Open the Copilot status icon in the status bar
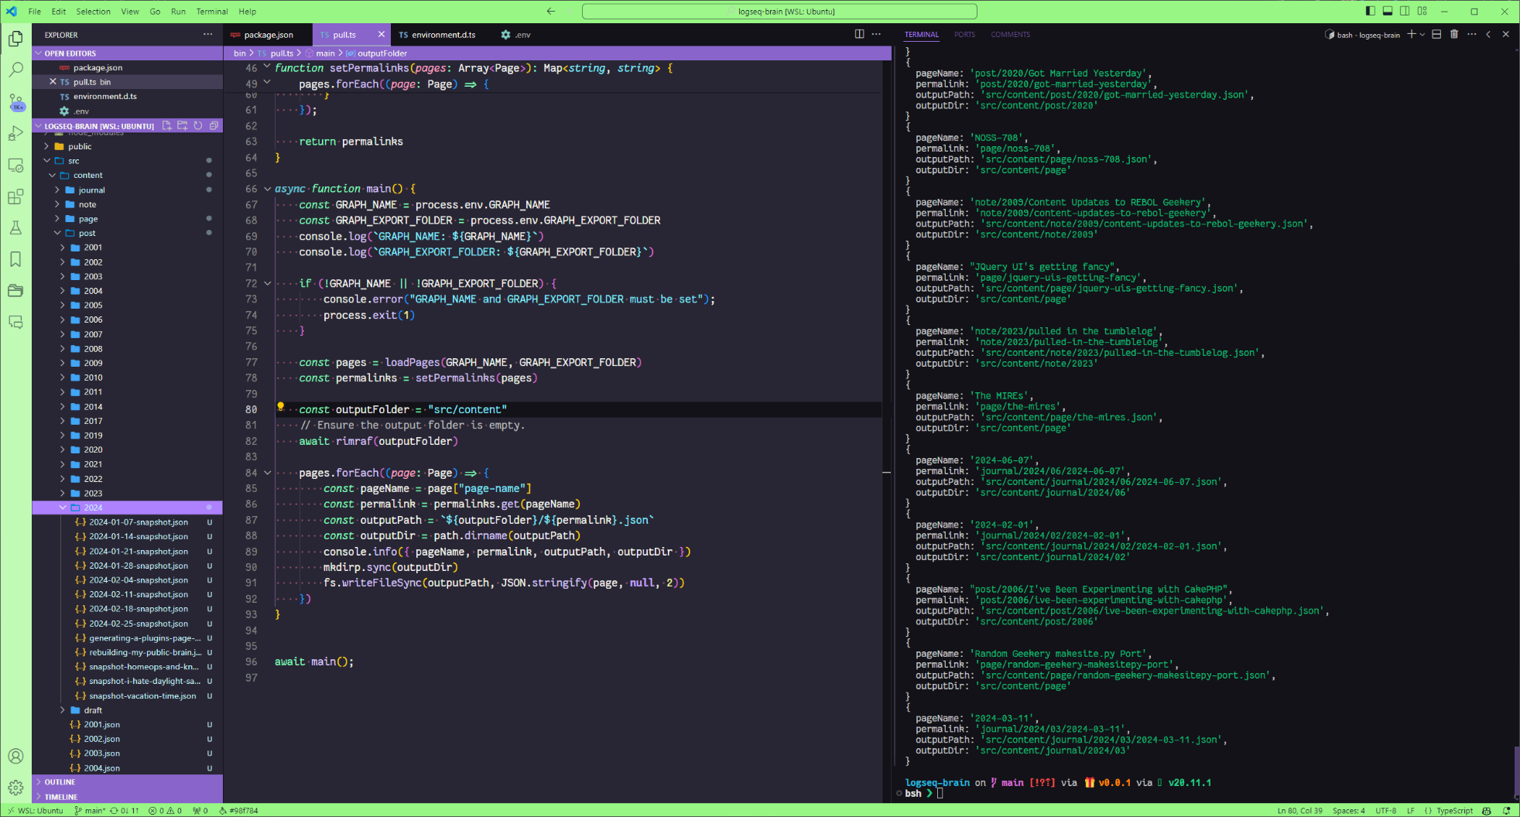Image resolution: width=1520 pixels, height=817 pixels. pyautogui.click(x=1487, y=811)
